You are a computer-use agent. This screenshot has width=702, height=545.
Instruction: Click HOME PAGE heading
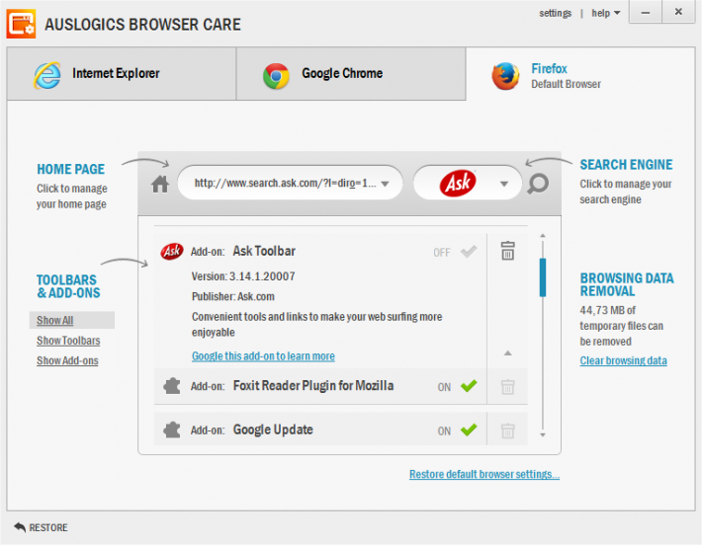coord(71,169)
